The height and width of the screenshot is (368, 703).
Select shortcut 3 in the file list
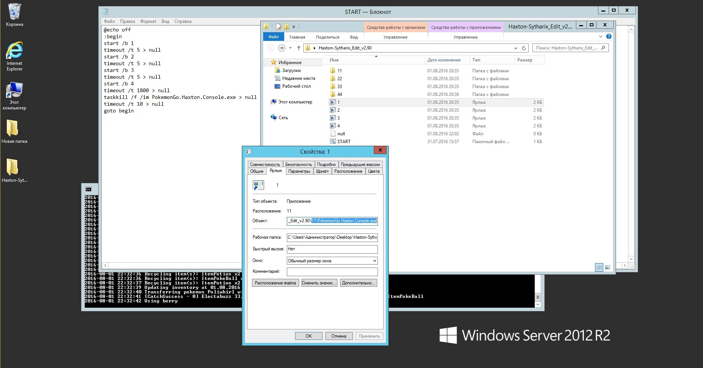[338, 118]
